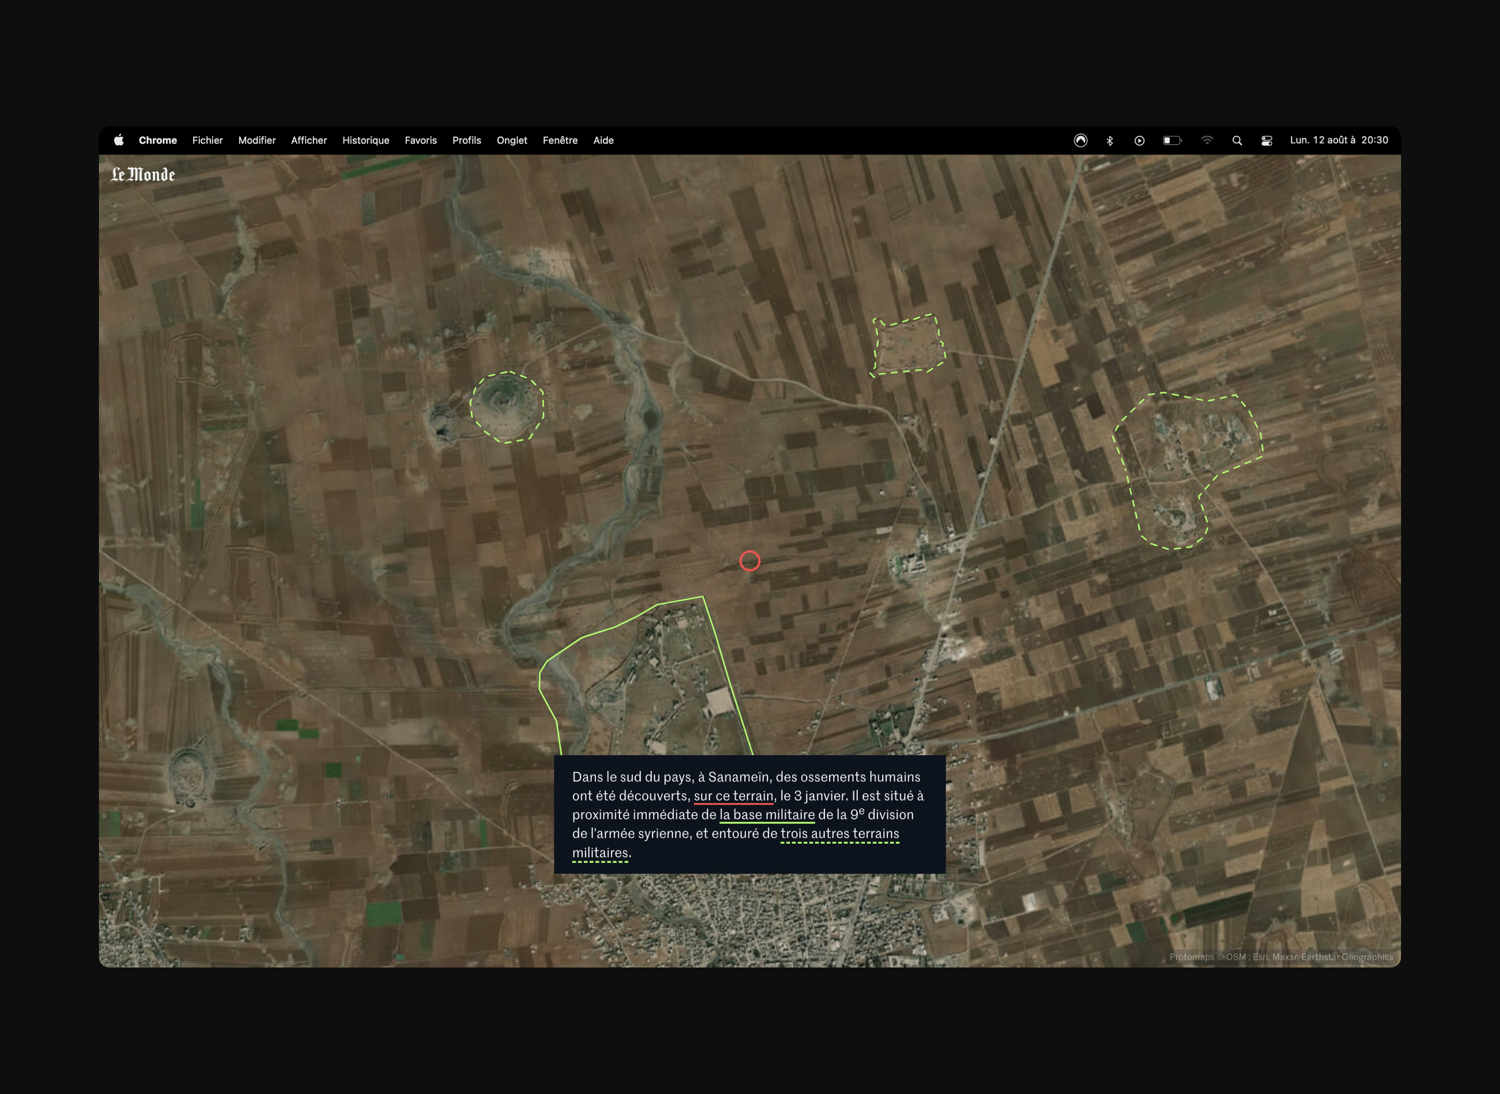The height and width of the screenshot is (1094, 1500).
Task: Open the Wi-Fi status menu
Action: (1207, 141)
